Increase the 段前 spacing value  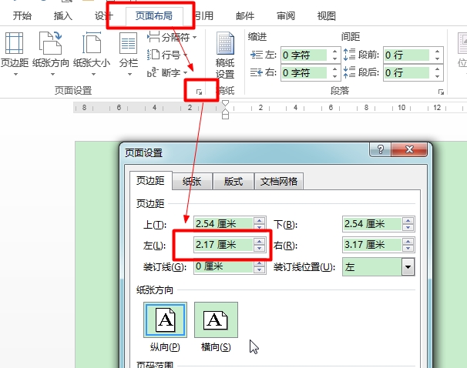[437, 52]
